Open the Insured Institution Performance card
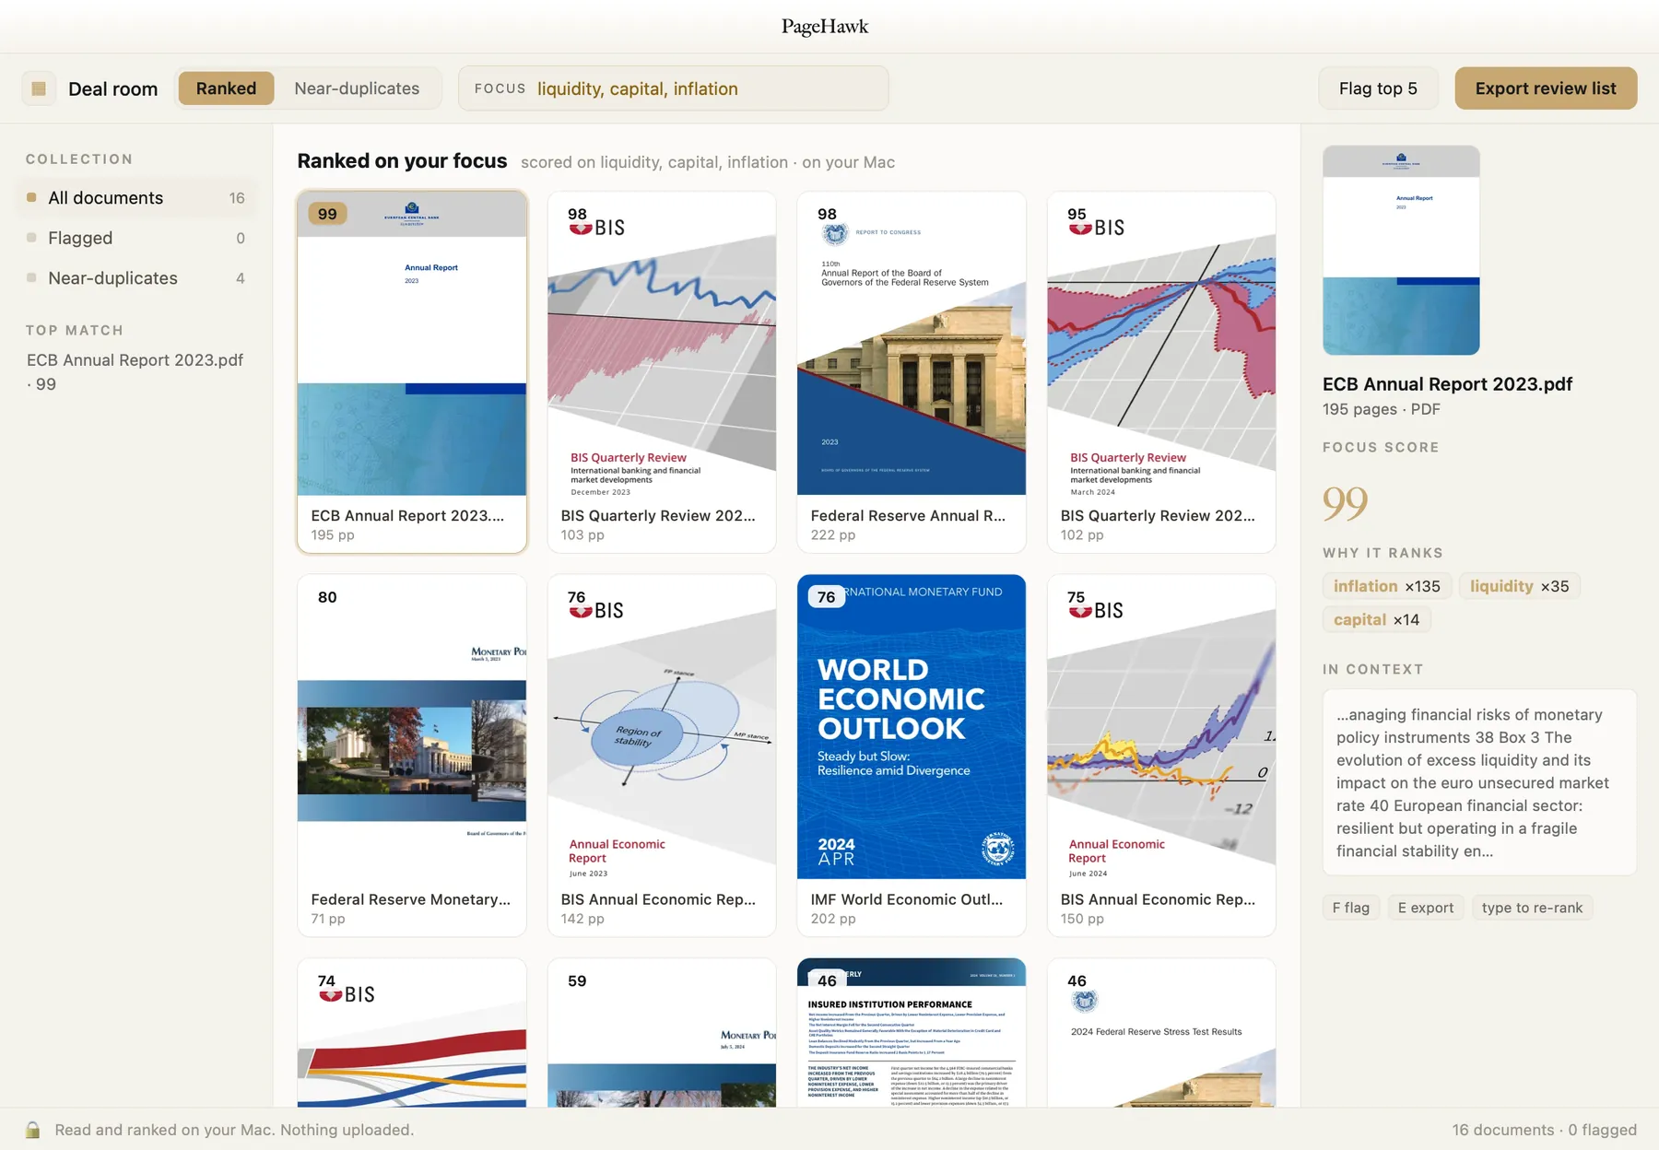This screenshot has width=1659, height=1150. [912, 1033]
